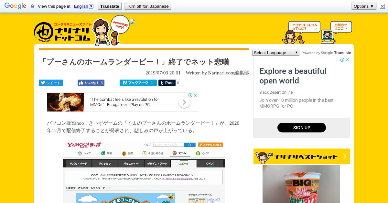388x203 pixels.
Task: Open the English language dropdown in translate bar
Action: (84, 6)
